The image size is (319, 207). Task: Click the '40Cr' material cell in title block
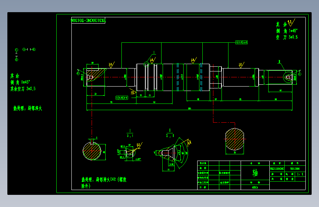click(255, 187)
